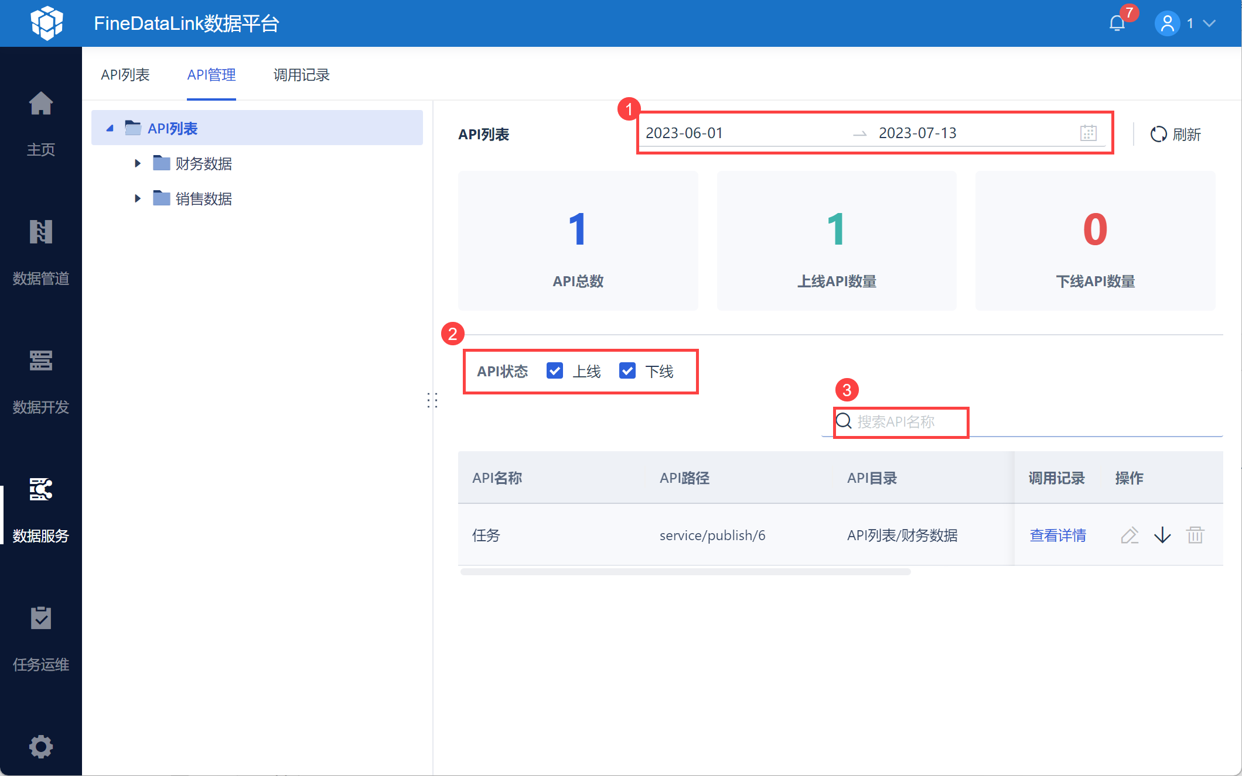Open 查看详情 for the 任务 row
Screen dimensions: 1242x776
pos(1058,535)
